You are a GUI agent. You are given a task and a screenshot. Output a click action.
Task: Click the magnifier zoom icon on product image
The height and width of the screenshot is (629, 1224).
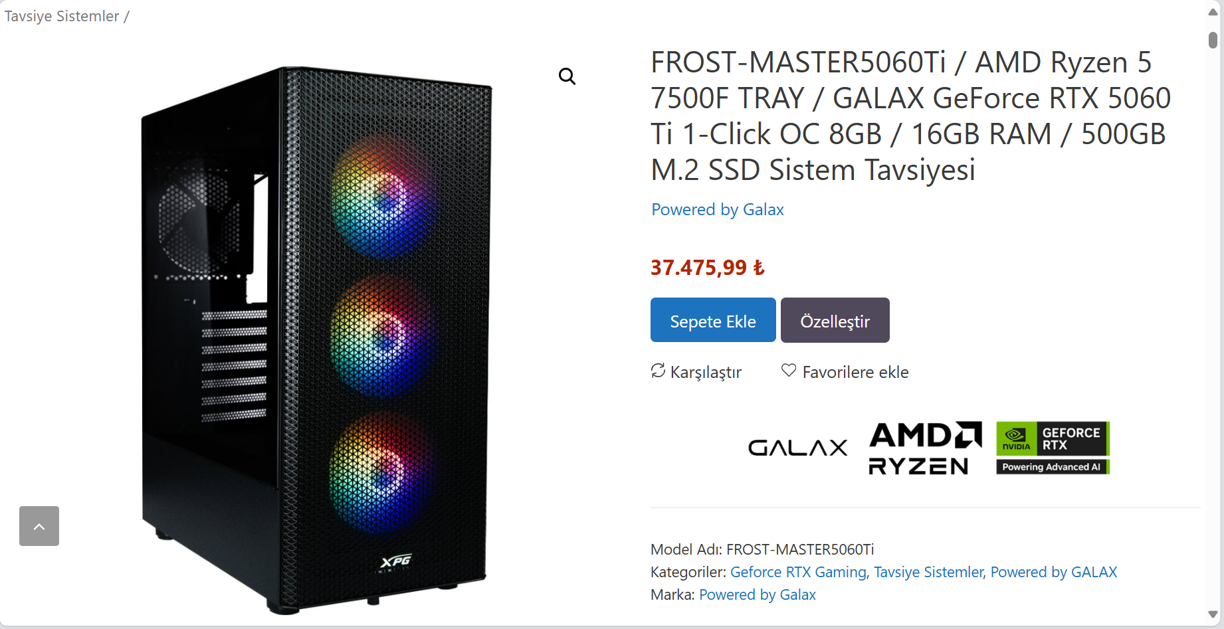pos(567,76)
